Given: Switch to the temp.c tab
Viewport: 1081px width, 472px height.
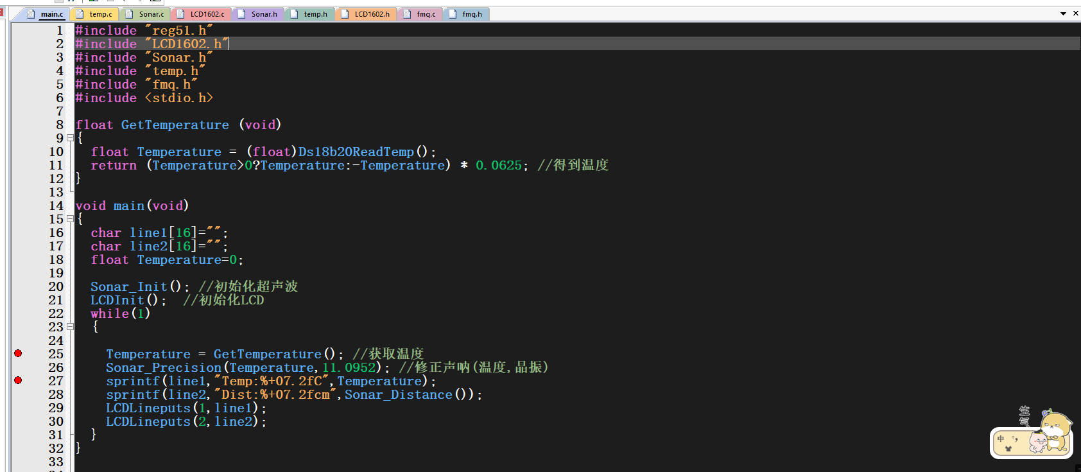Looking at the screenshot, I should click(x=100, y=14).
